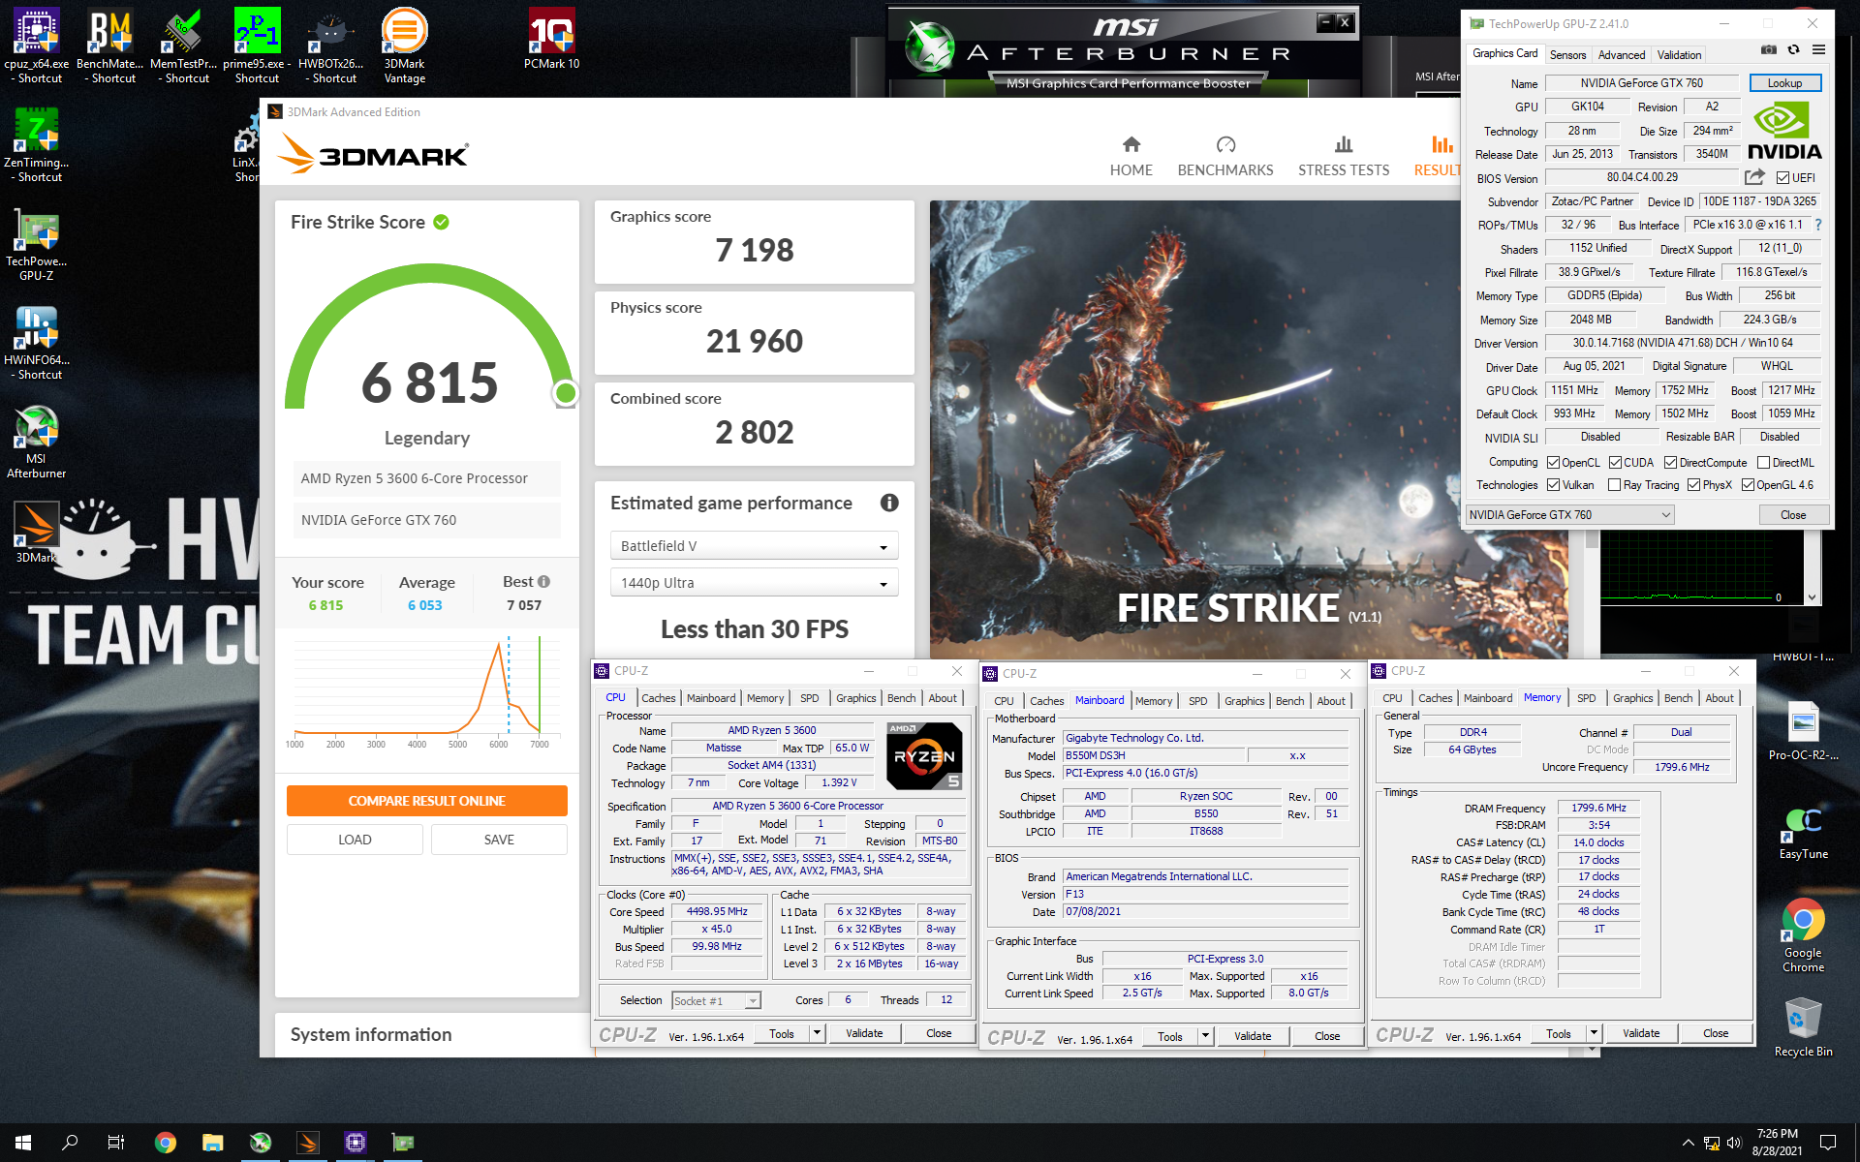
Task: Open EasyTune desktop icon
Action: pos(1804,833)
